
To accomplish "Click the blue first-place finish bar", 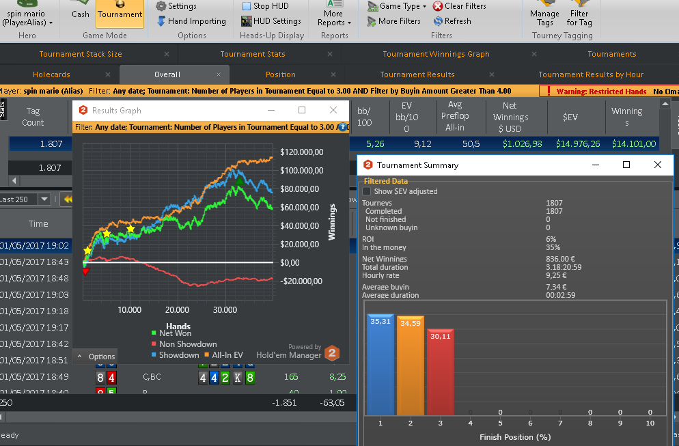I will point(380,365).
